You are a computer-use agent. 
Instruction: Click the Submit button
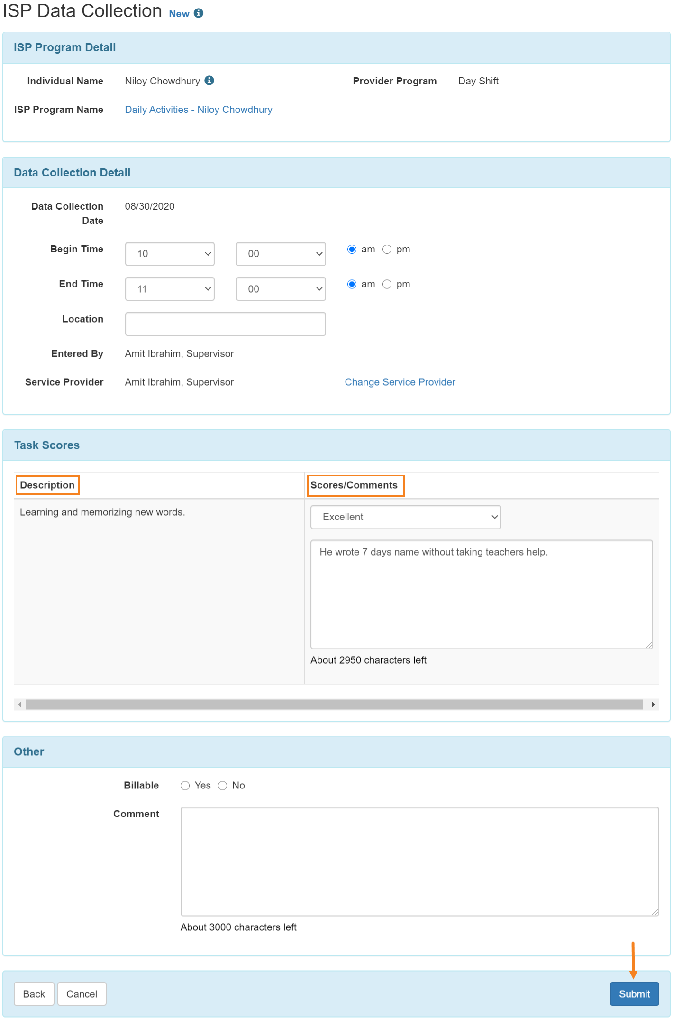tap(634, 994)
